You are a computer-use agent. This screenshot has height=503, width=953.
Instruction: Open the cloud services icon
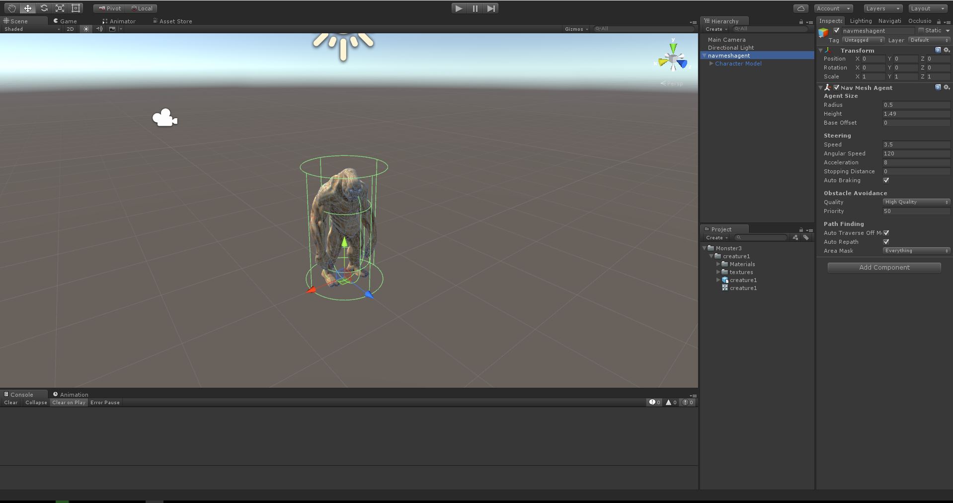coord(801,8)
